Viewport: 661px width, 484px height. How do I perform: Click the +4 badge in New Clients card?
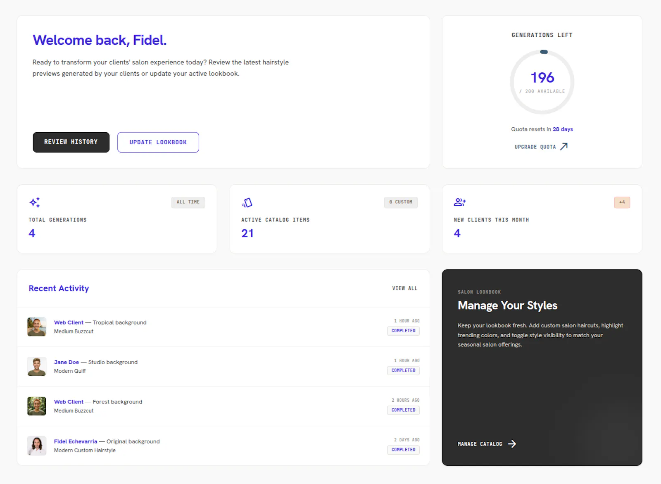click(622, 202)
